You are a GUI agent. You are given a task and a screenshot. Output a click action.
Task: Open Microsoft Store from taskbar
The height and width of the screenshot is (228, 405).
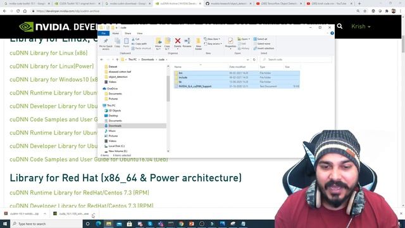point(129,224)
